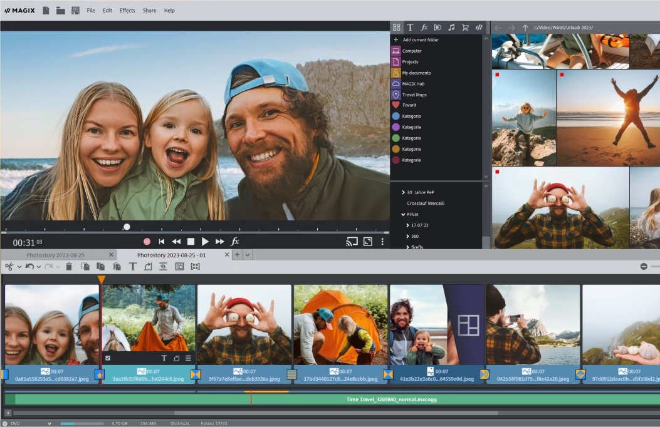Click the red marker on the jumping-girl photo thumbnail
Image resolution: width=660 pixels, height=427 pixels.
[x=497, y=75]
